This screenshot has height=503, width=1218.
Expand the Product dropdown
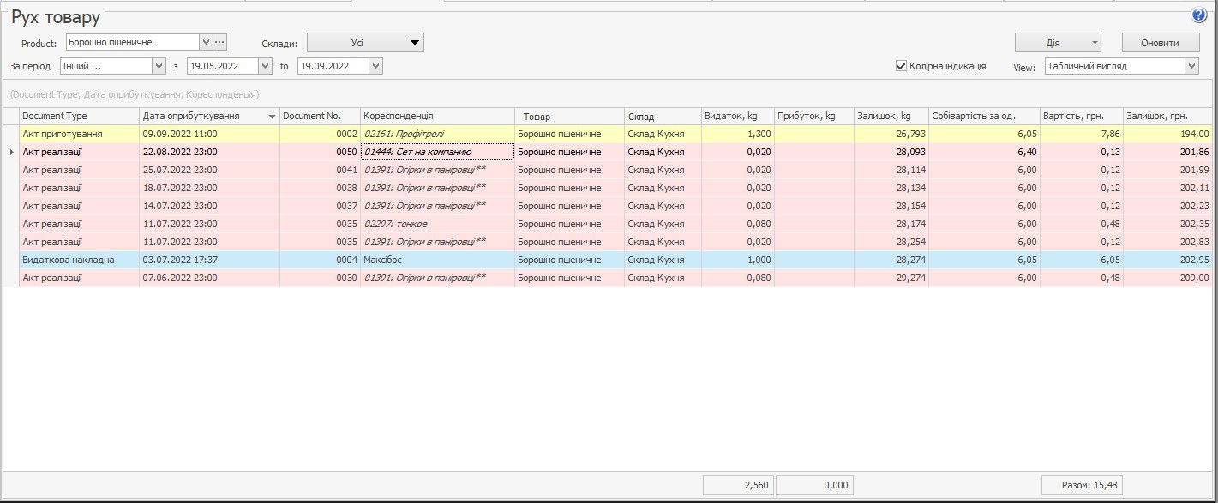(206, 42)
